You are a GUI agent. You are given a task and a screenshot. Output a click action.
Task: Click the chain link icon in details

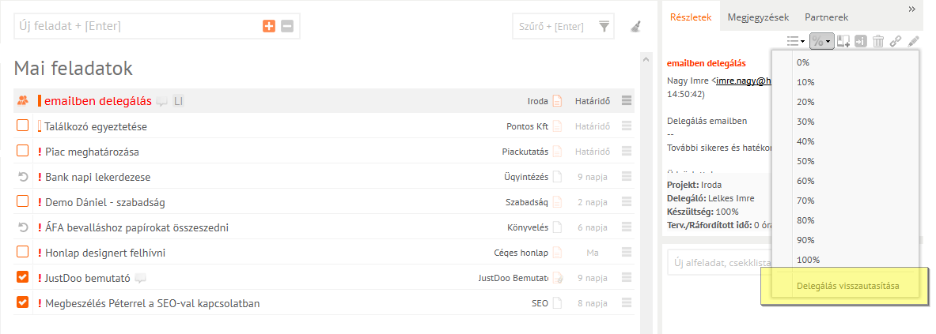pyautogui.click(x=896, y=42)
